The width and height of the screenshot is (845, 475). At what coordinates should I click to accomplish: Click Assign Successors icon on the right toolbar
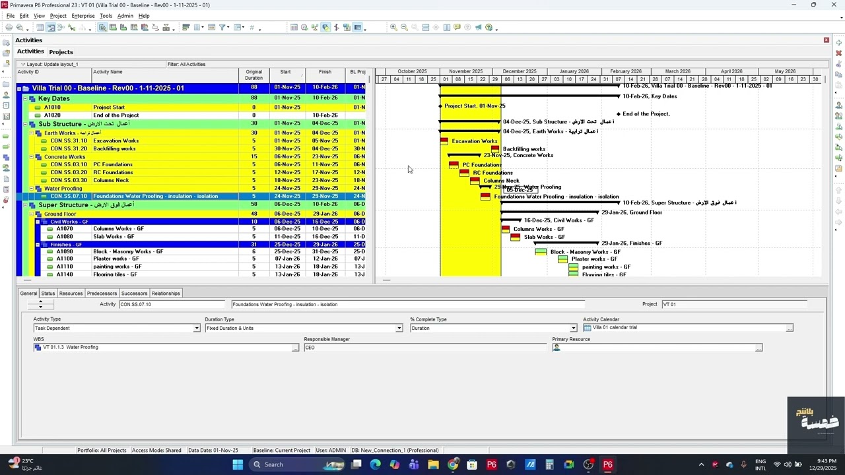(x=839, y=158)
